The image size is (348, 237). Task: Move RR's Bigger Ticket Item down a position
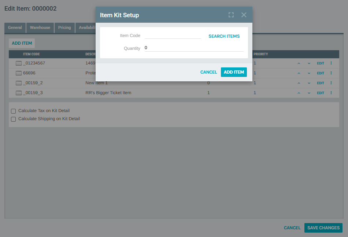[x=309, y=93]
